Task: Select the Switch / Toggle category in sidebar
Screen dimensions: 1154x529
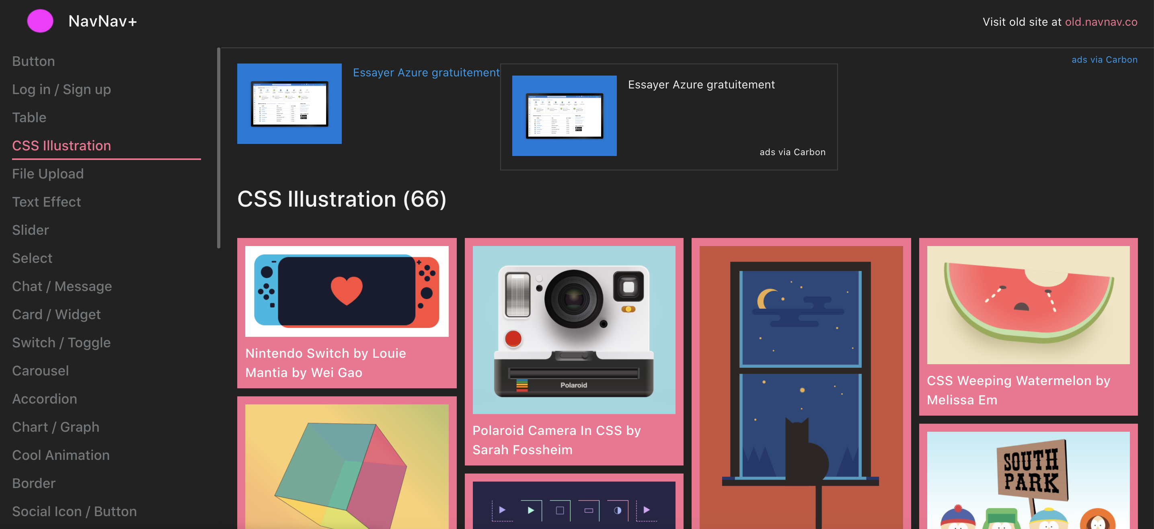Action: coord(62,342)
